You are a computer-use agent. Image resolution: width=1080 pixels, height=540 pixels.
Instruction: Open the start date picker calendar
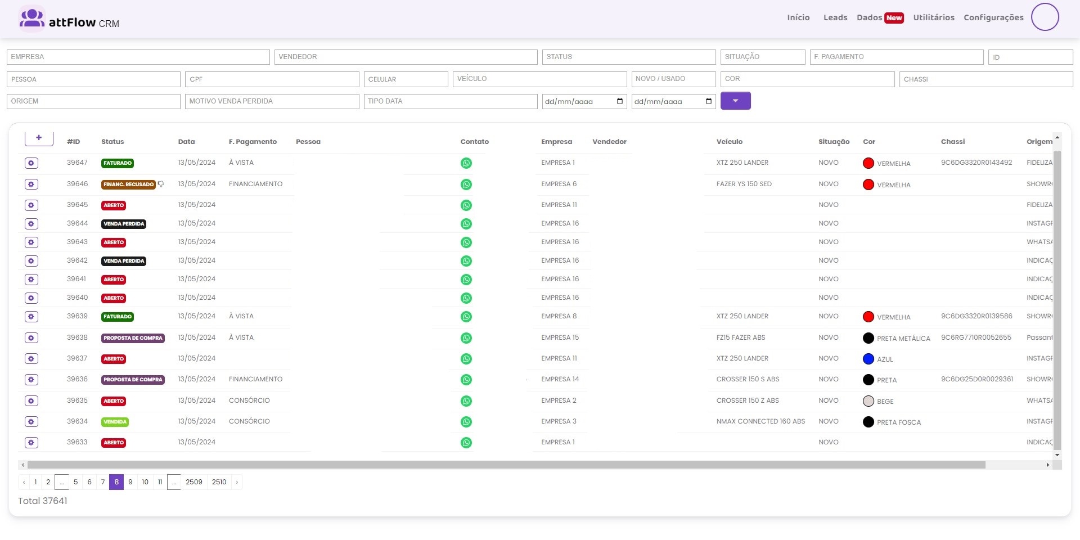point(619,101)
